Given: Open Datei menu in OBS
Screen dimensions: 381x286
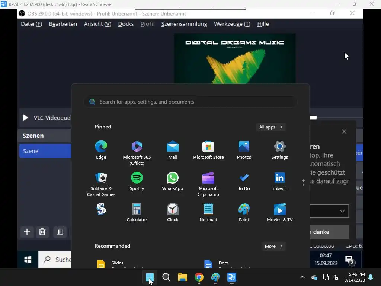Looking at the screenshot, I should [x=31, y=24].
